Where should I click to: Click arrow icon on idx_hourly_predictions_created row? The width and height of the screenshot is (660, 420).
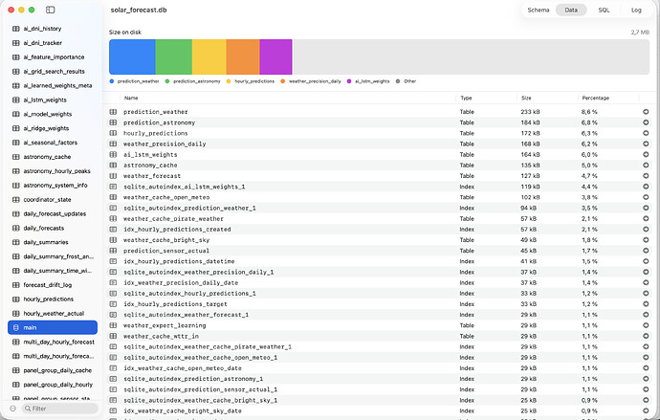click(x=646, y=230)
